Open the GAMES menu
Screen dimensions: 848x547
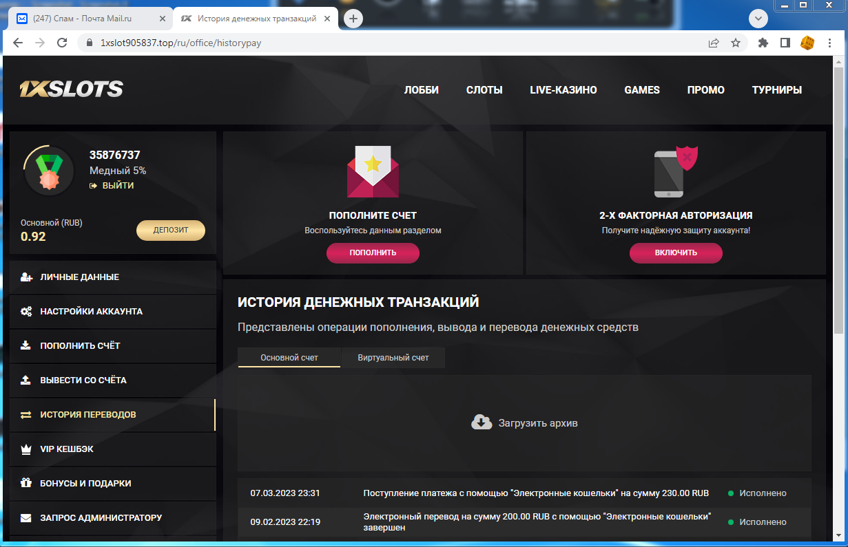642,90
